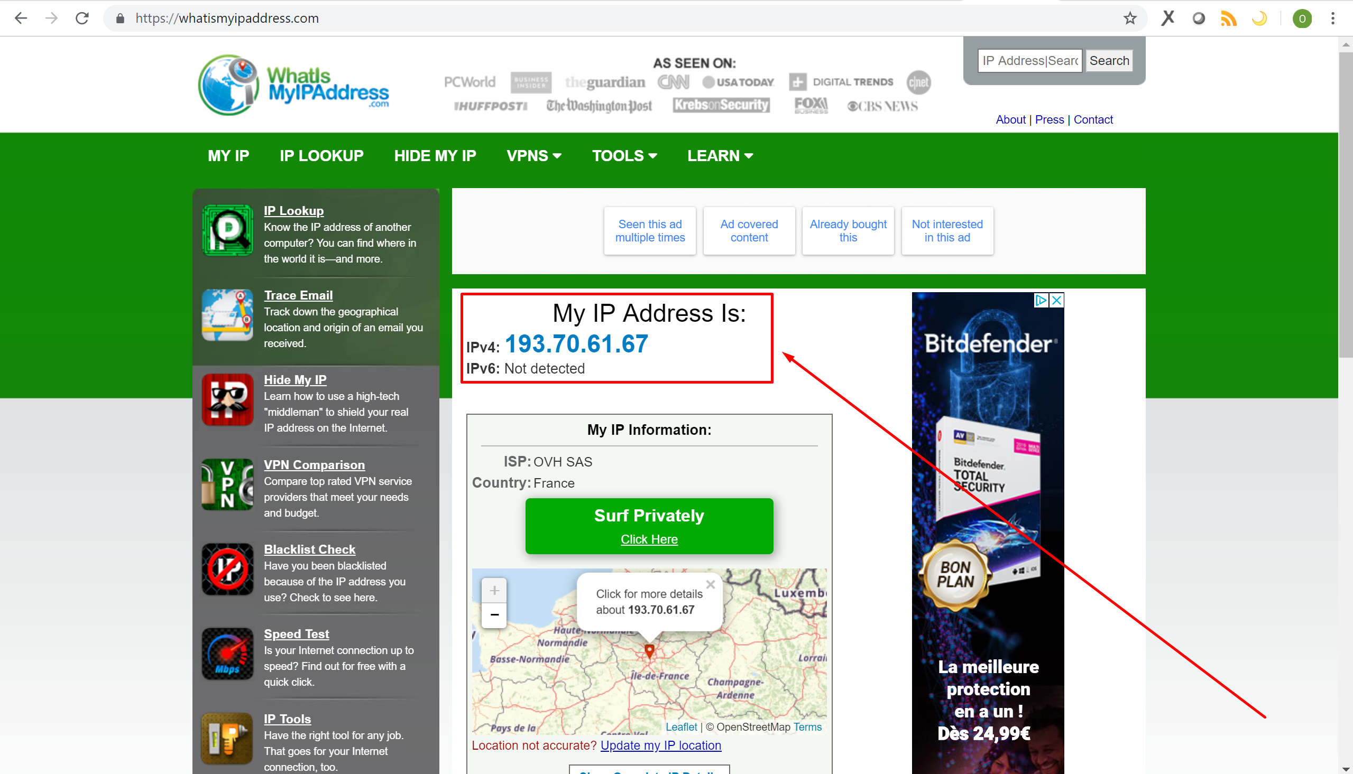This screenshot has height=774, width=1353.
Task: Click the Hide My IP disguise icon
Action: click(228, 399)
